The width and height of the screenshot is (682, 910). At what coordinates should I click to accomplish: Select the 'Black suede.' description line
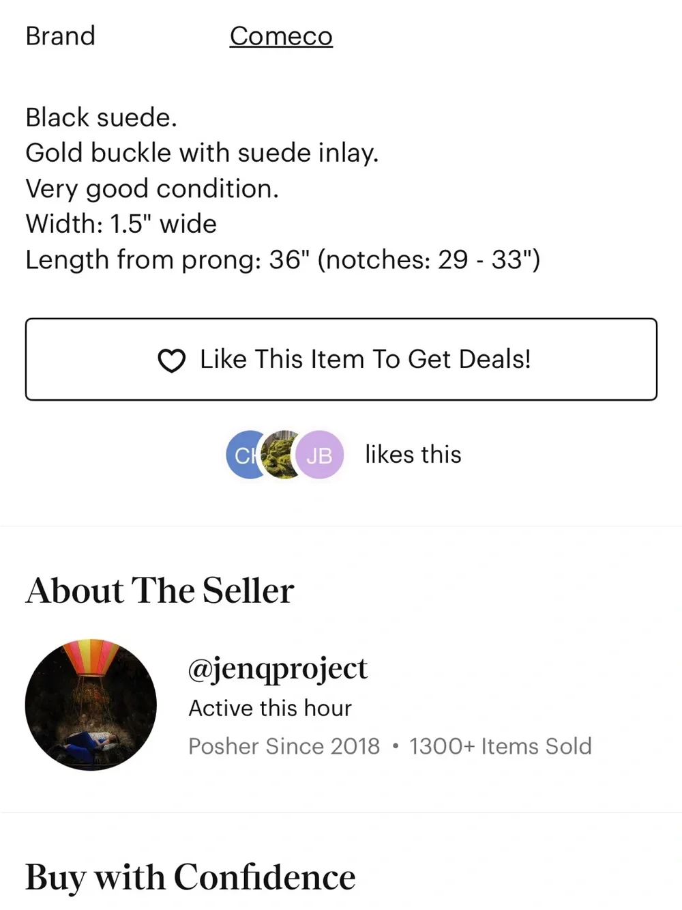tap(101, 117)
